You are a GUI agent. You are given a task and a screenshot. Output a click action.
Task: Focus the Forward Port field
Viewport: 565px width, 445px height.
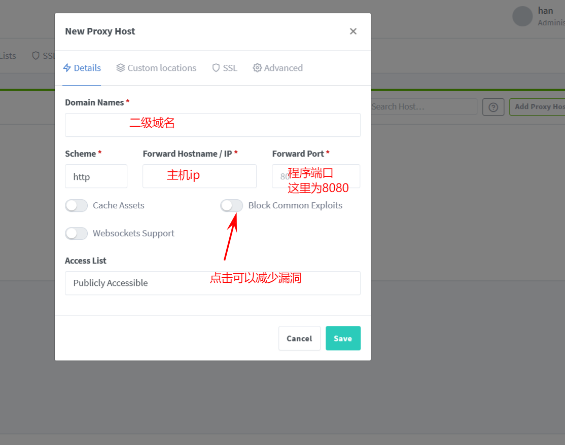tap(316, 176)
